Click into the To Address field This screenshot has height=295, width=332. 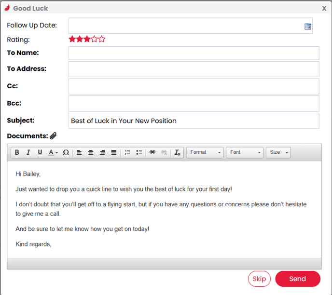[x=194, y=69]
